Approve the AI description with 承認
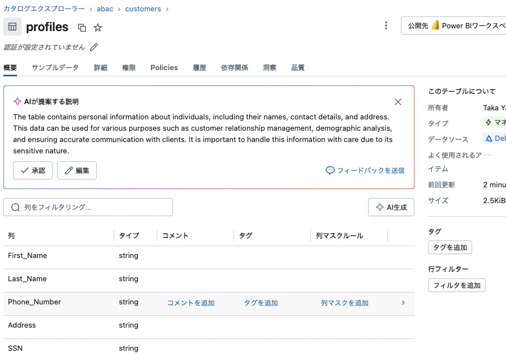506x361 pixels. click(33, 170)
